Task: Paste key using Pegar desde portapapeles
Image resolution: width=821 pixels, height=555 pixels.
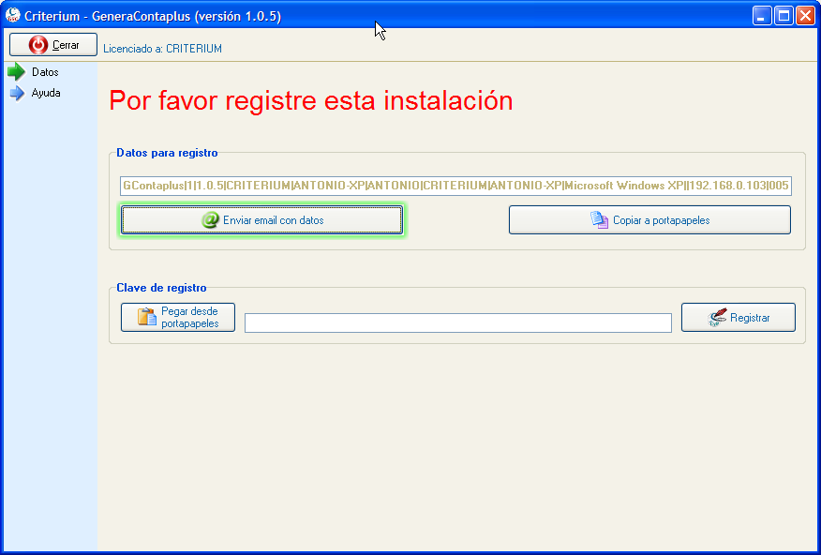Action: point(178,317)
